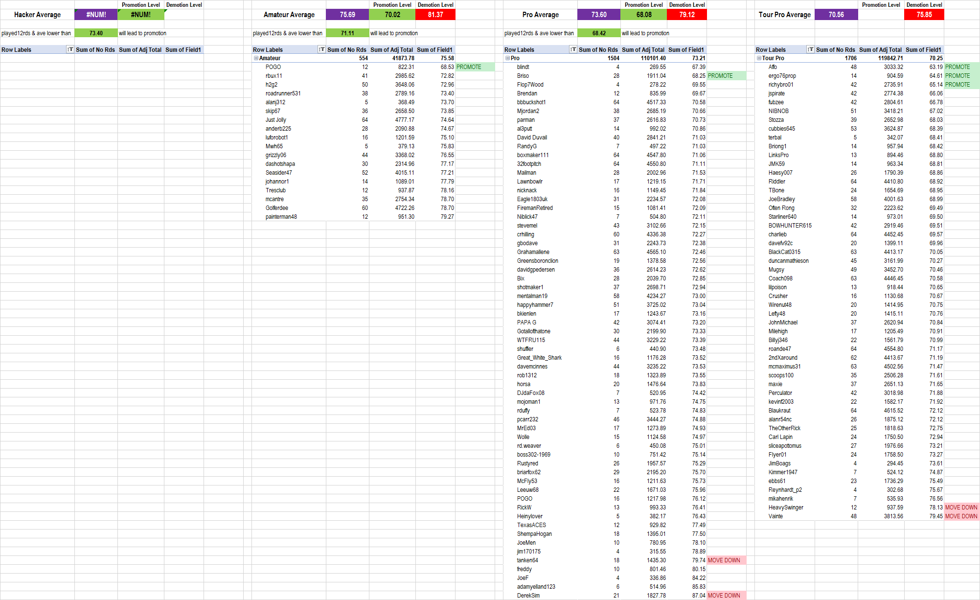Click MOVE DOWN cell beside HeavySwinger
This screenshot has width=980, height=600.
(x=961, y=508)
